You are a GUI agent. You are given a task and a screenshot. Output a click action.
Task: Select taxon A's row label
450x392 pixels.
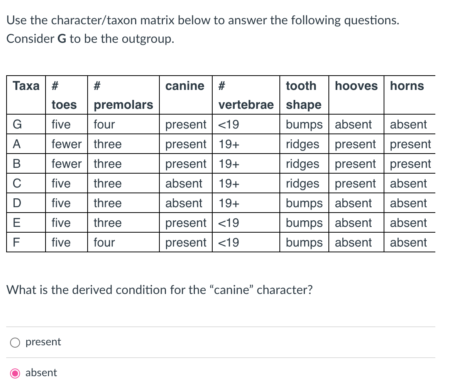16,144
